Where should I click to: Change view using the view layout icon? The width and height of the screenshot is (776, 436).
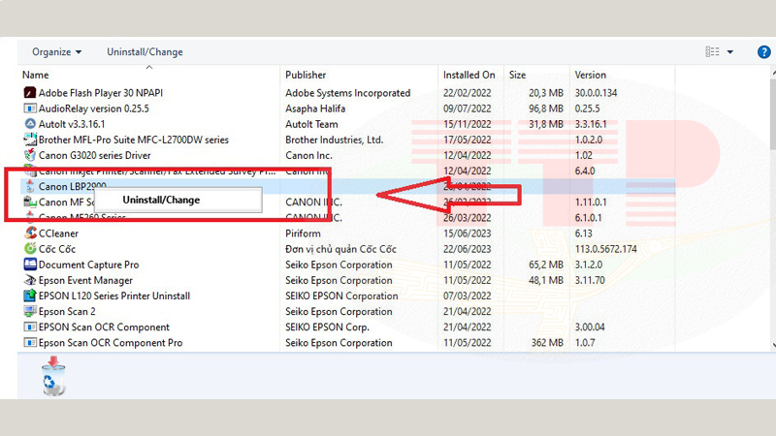713,52
